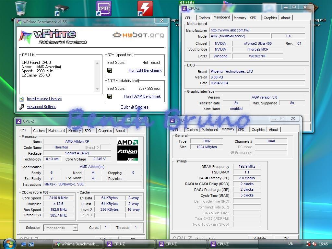The image size is (332, 249).
Task: Switch to wPrime Benchmark taskbar button
Action: pyautogui.click(x=77, y=244)
